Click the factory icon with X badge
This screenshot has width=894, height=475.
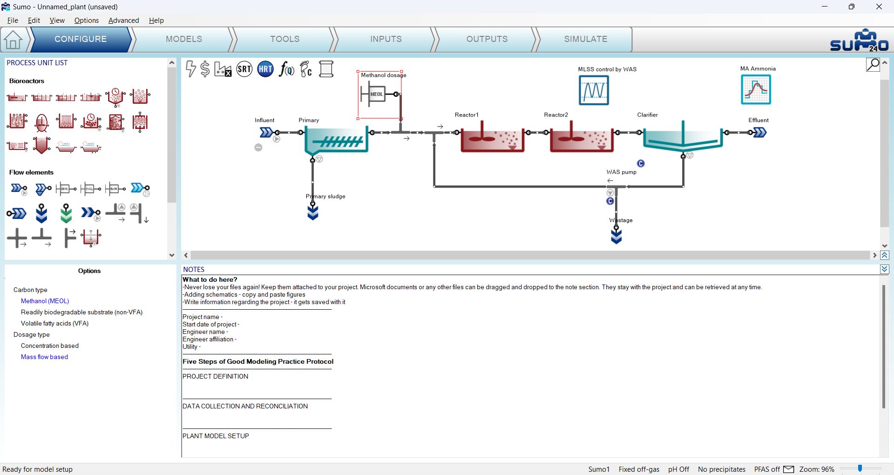(223, 69)
